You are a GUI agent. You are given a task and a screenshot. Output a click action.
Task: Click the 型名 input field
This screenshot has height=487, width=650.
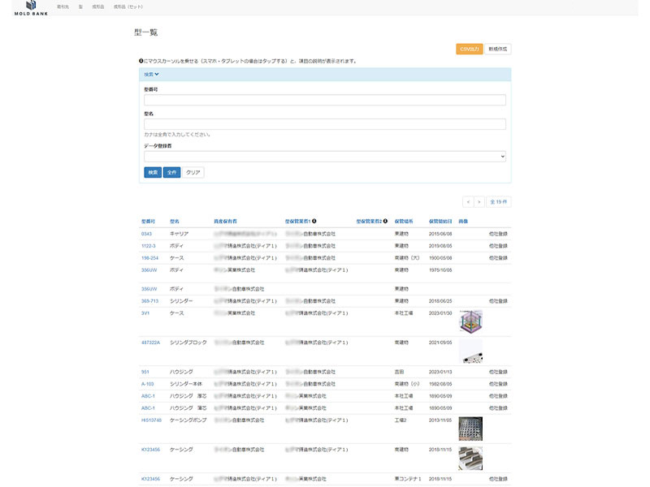coord(325,124)
